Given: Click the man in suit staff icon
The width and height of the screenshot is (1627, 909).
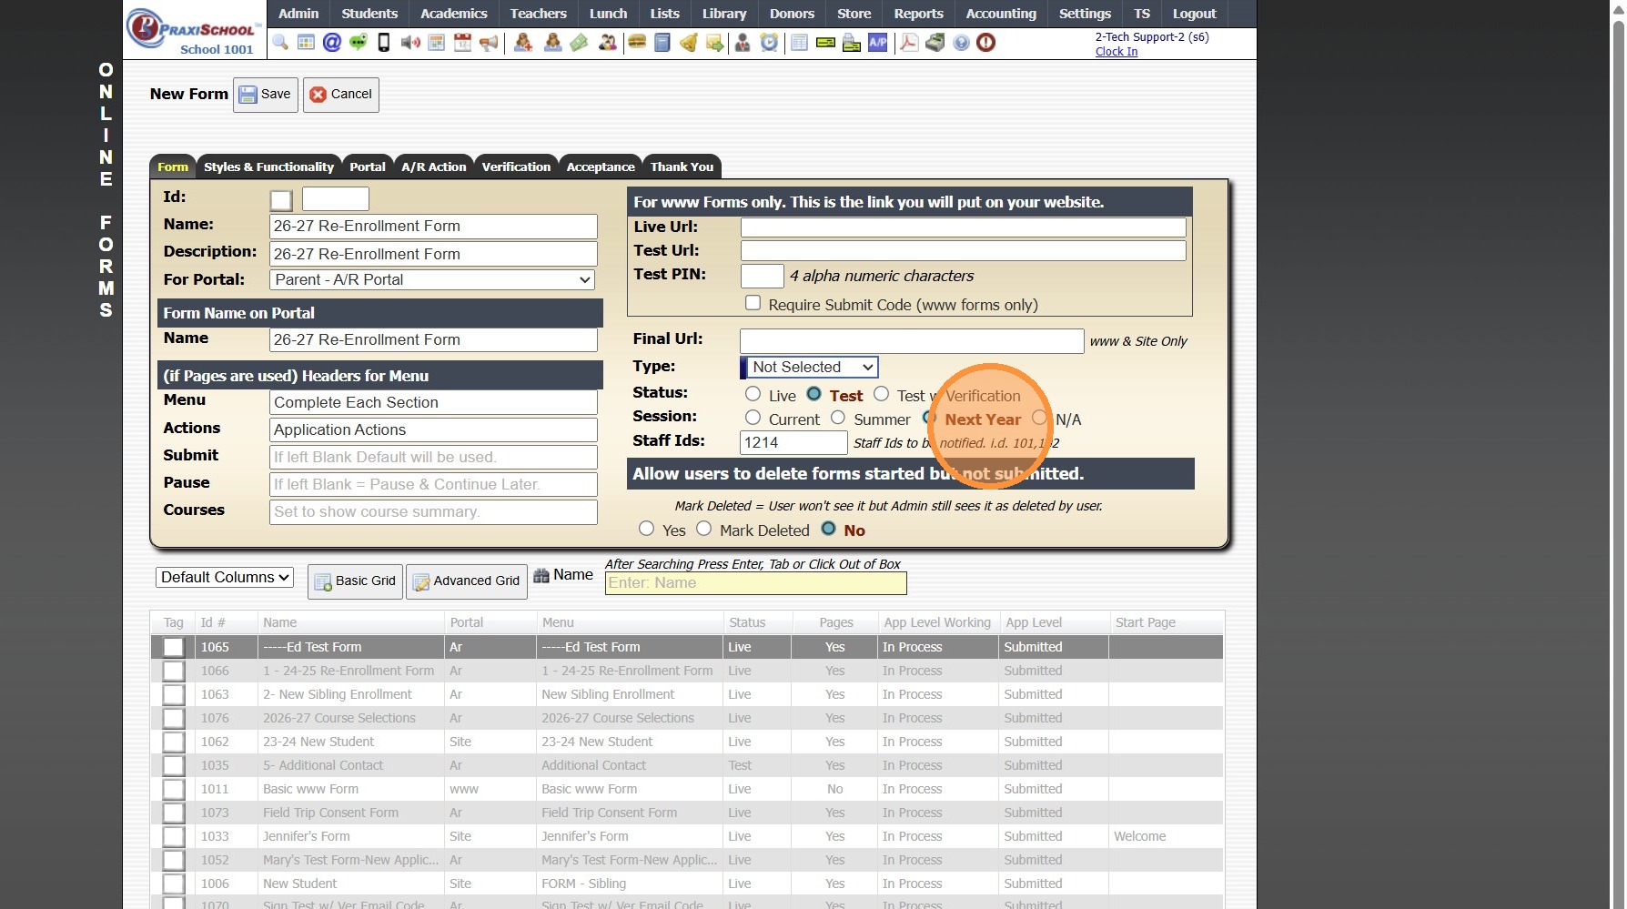Looking at the screenshot, I should coord(743,43).
